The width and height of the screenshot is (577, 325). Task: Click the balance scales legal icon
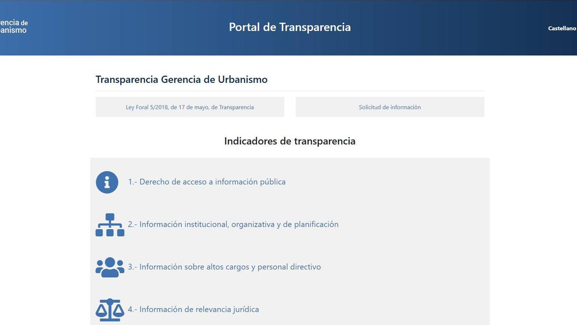pos(110,310)
